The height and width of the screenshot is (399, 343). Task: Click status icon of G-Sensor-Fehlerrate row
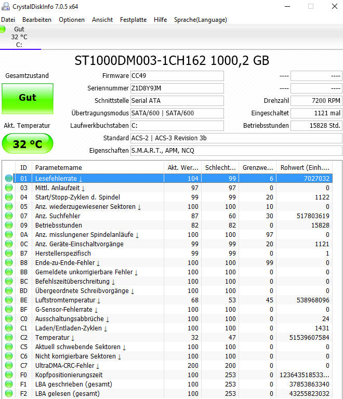tap(9, 309)
